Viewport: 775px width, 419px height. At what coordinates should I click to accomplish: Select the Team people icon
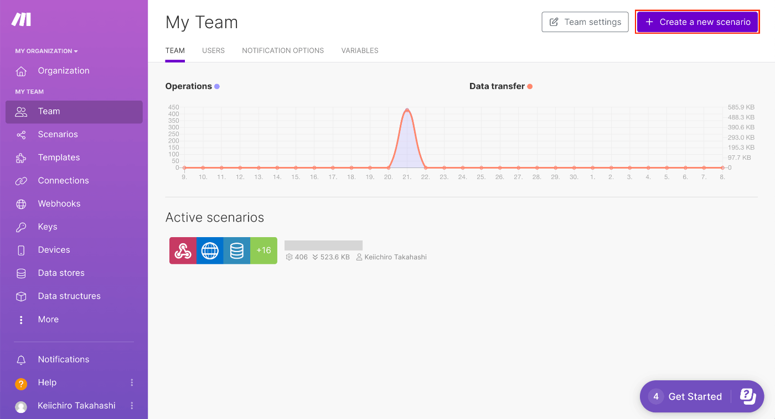21,112
